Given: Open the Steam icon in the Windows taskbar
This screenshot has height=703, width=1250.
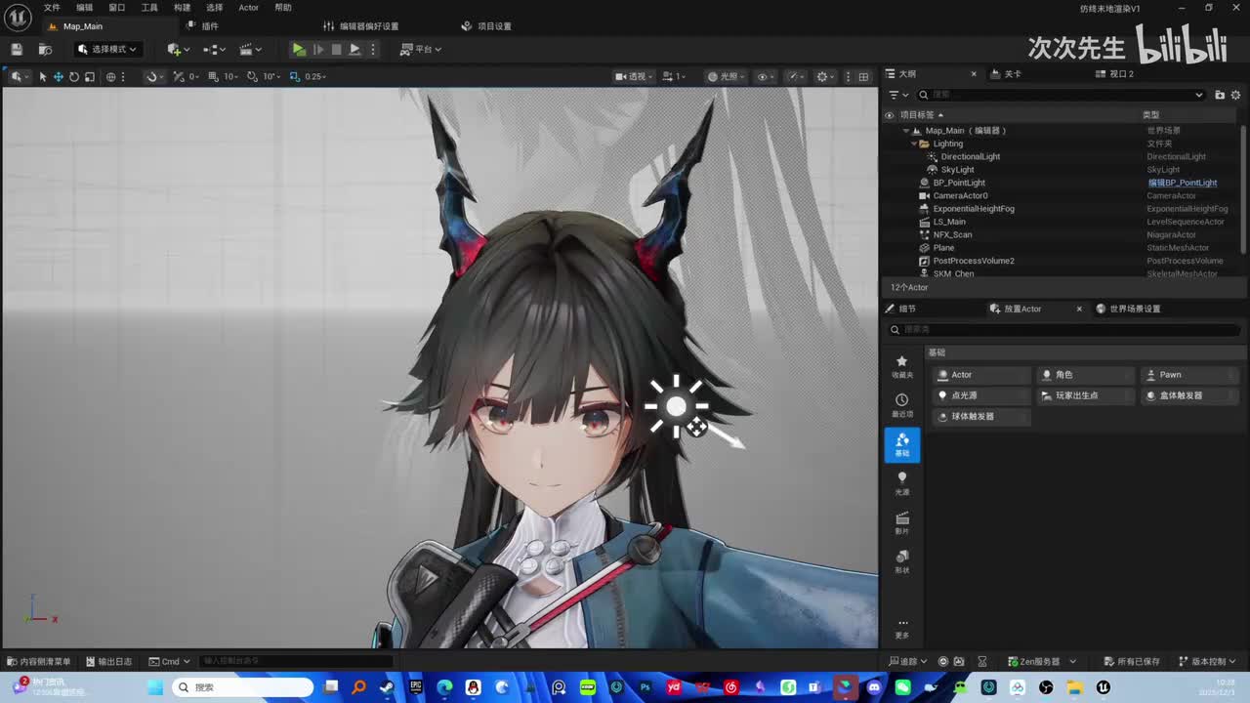Looking at the screenshot, I should click(388, 687).
